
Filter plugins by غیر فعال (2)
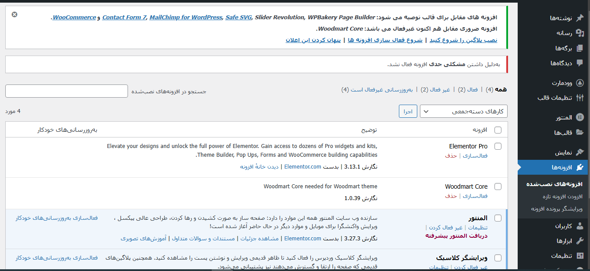point(435,89)
